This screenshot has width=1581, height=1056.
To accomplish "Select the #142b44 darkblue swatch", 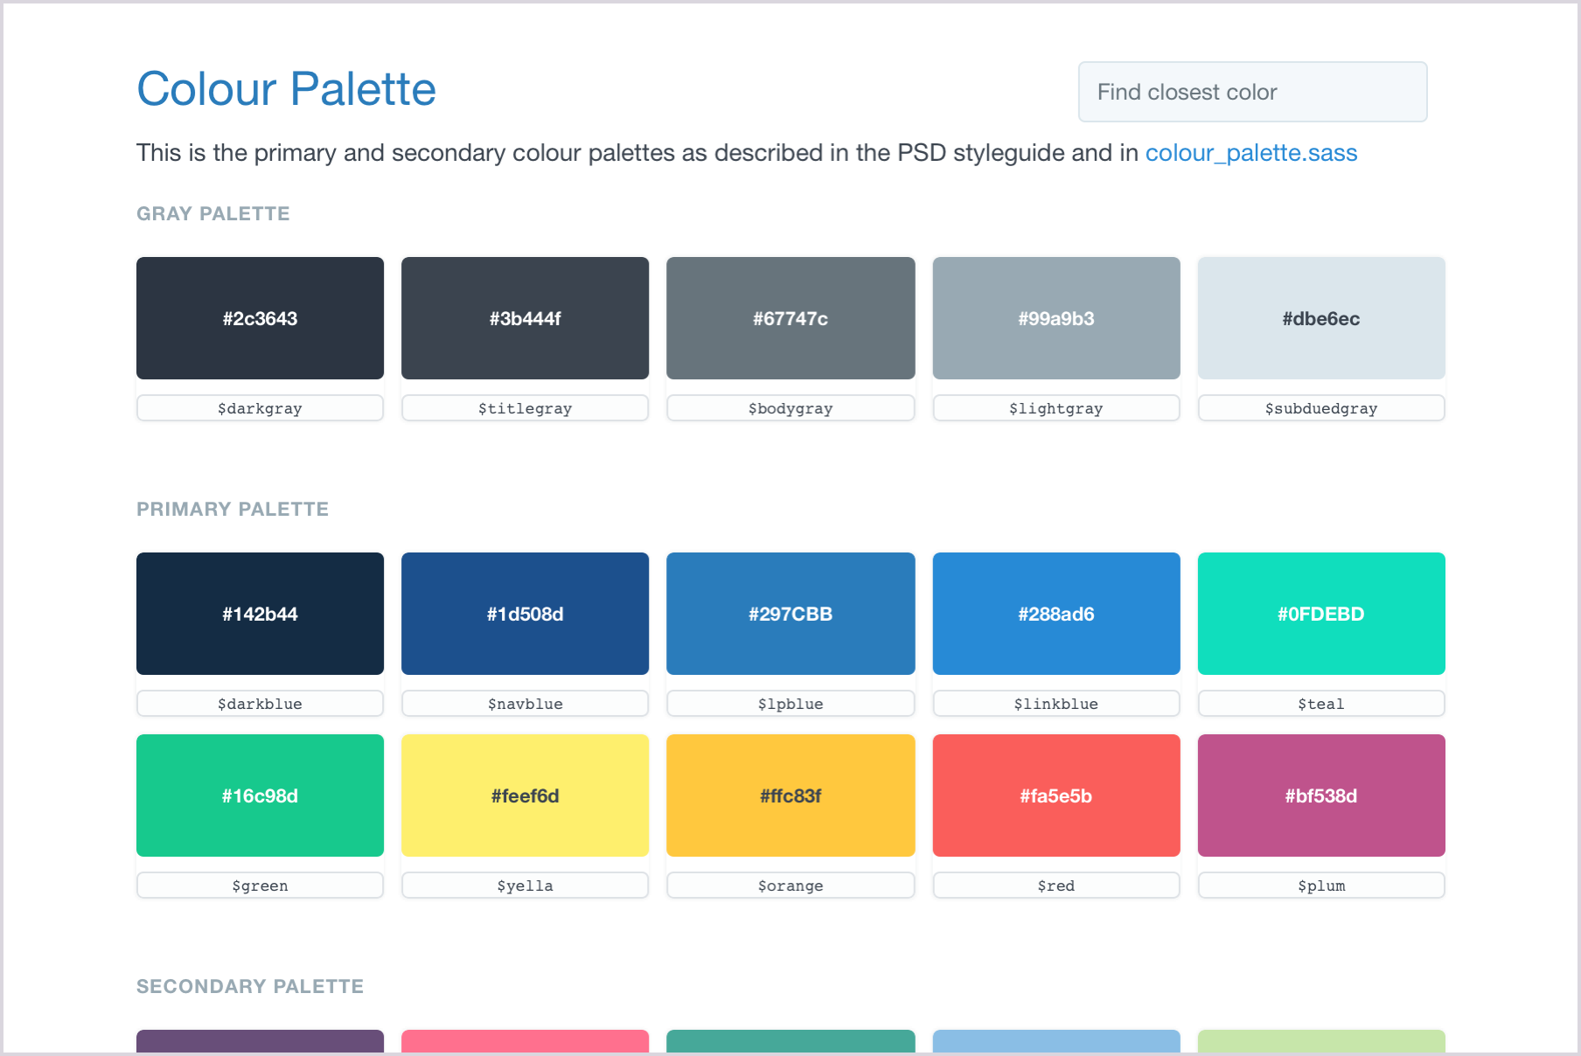I will (260, 614).
